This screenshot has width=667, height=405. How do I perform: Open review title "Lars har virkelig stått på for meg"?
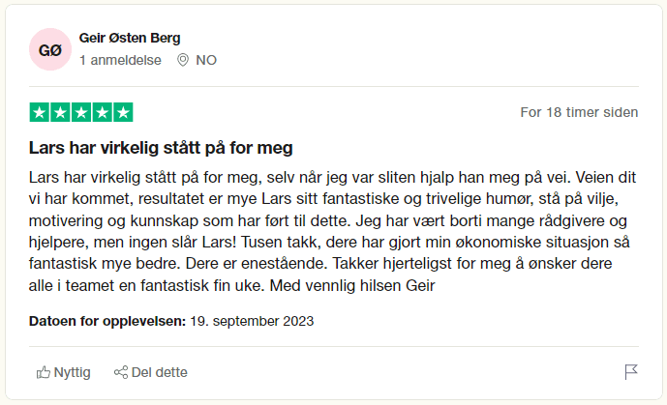point(161,149)
